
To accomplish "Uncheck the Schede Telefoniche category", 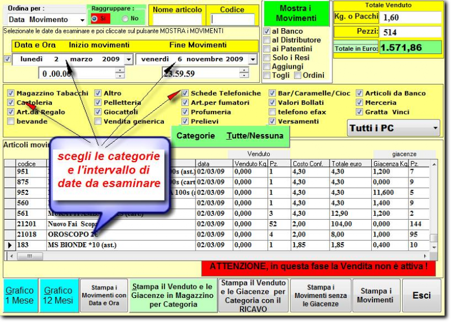I will click(185, 93).
